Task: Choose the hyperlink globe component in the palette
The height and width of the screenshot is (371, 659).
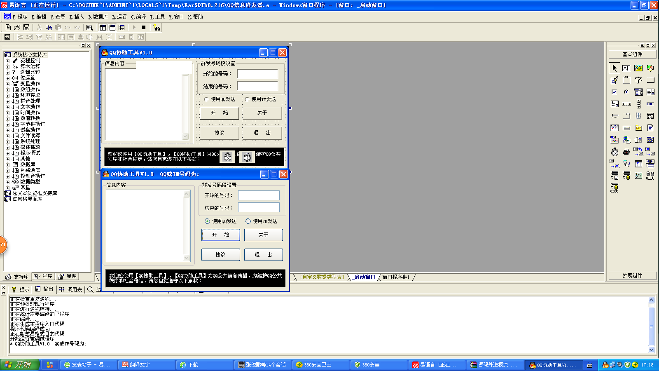Action: click(626, 140)
